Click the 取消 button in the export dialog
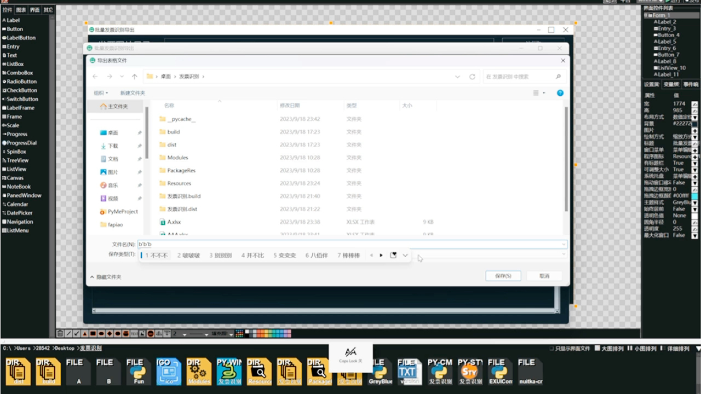 [x=544, y=276]
